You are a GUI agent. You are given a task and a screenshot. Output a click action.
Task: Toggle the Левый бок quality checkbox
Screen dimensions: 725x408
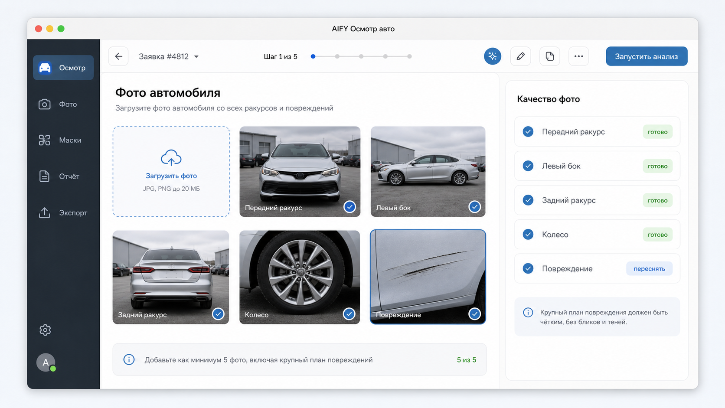point(528,166)
